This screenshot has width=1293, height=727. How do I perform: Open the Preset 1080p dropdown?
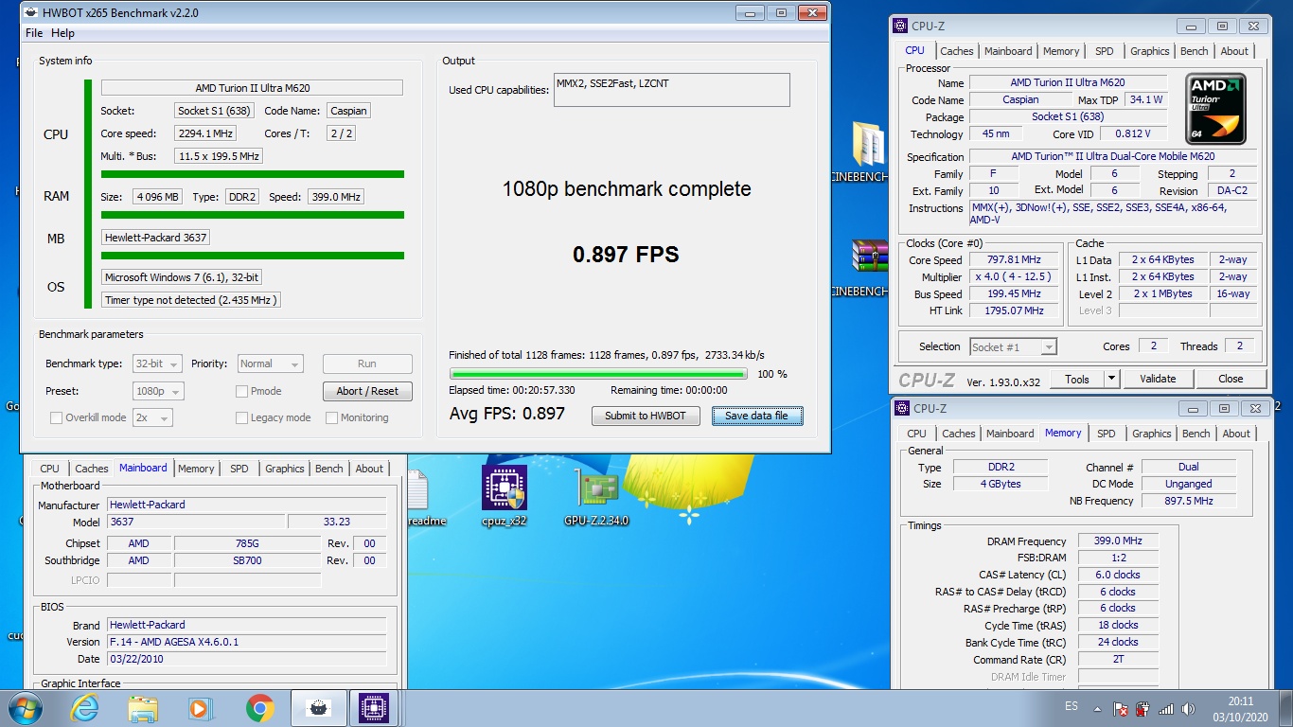pos(158,391)
